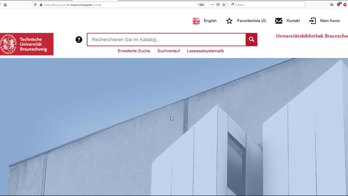Image resolution: width=348 pixels, height=196 pixels.
Task: Open the Suchverlauf link
Action: pyautogui.click(x=168, y=51)
